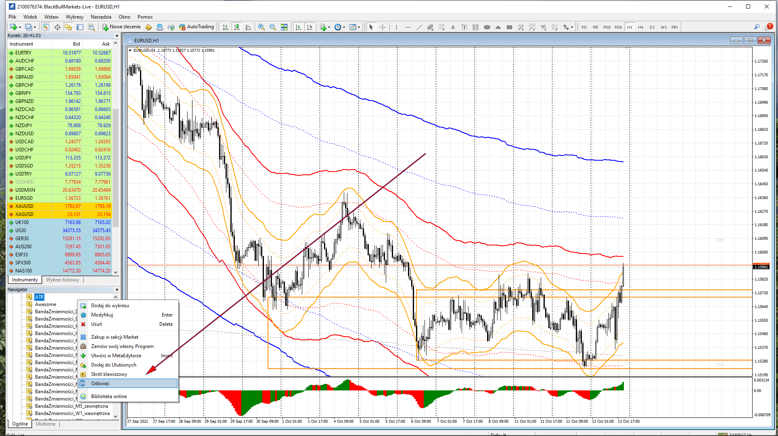Click the Nowe zlecenie button
778x436 pixels.
pyautogui.click(x=121, y=27)
